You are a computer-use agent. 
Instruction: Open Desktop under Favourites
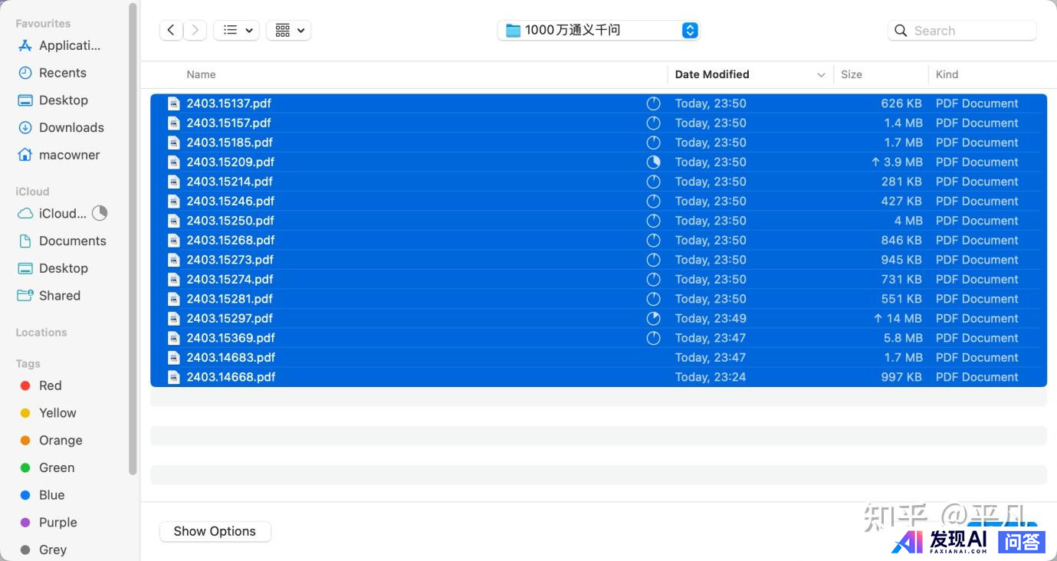[x=53, y=100]
